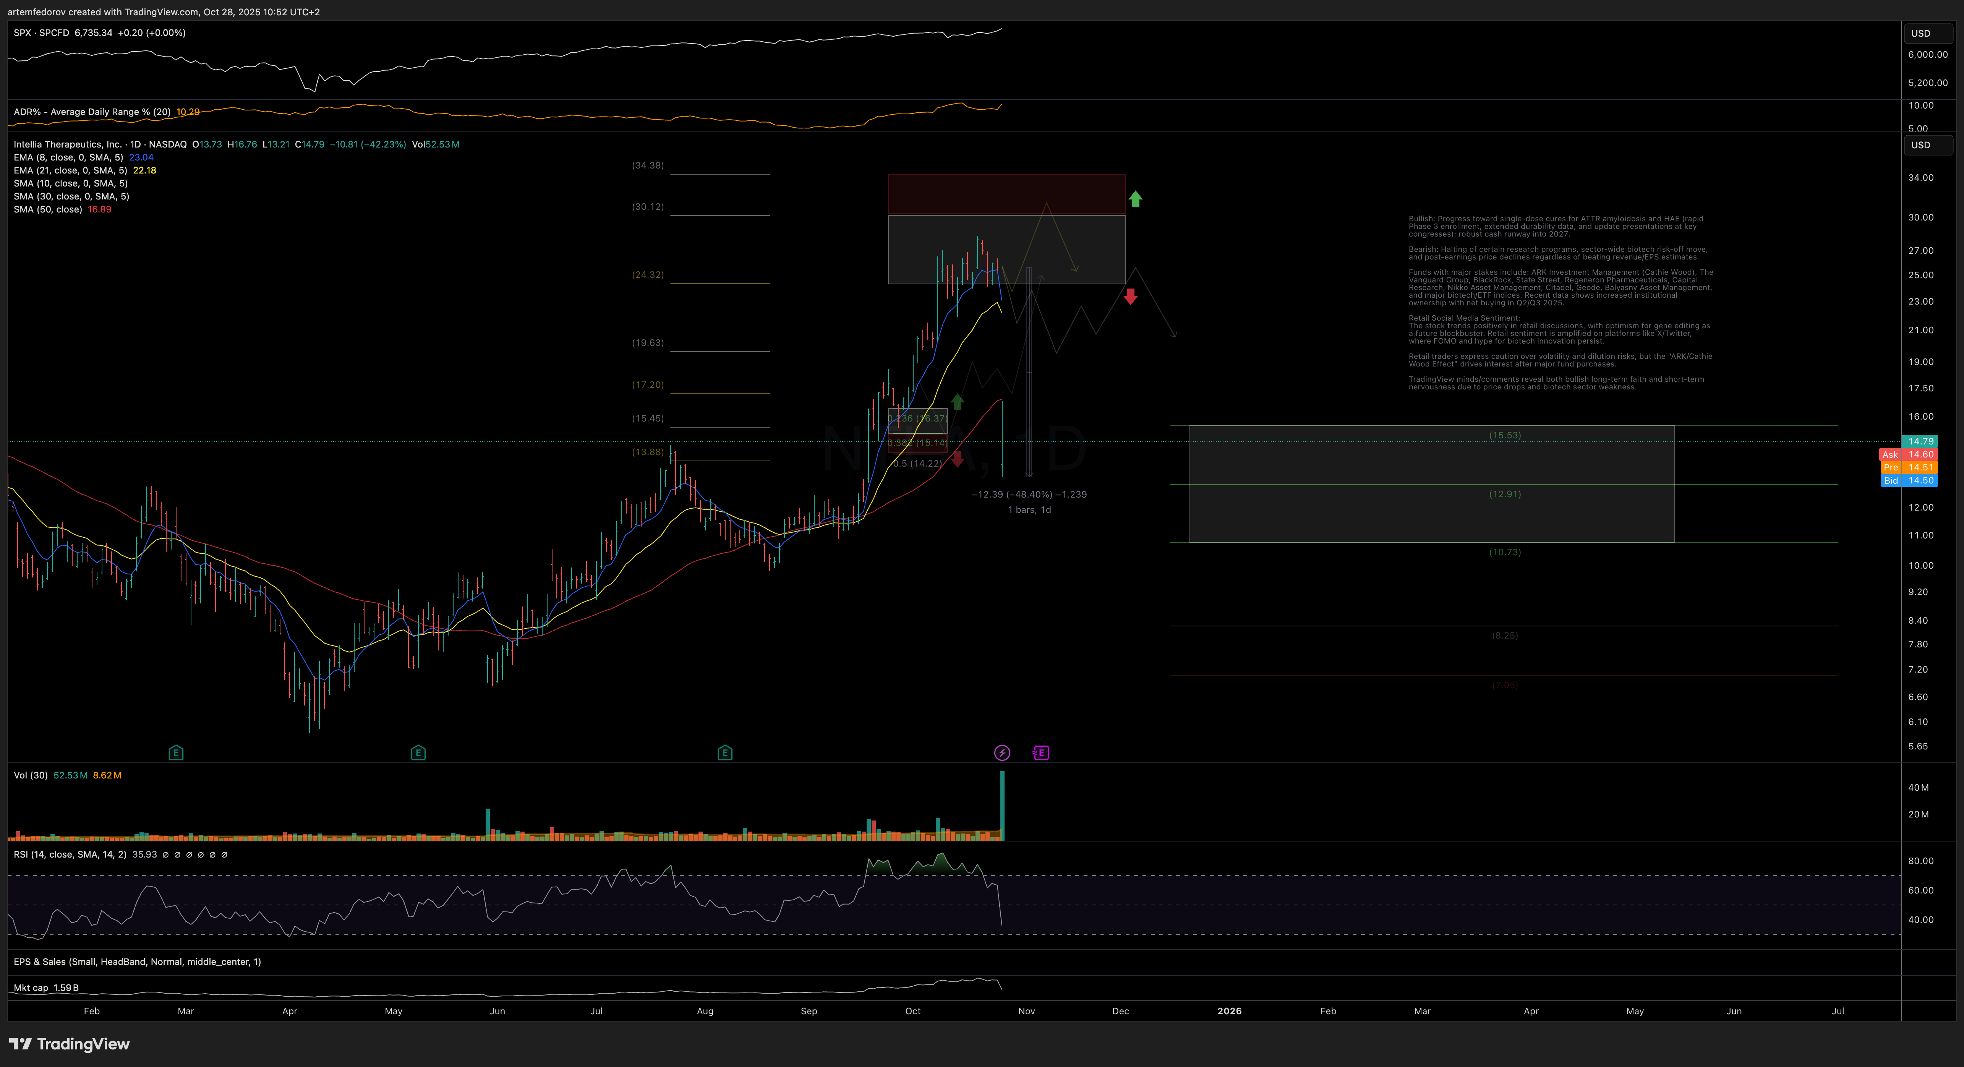
Task: Select the 'Retail Social Media Sentiment' note heading
Action: (1464, 318)
